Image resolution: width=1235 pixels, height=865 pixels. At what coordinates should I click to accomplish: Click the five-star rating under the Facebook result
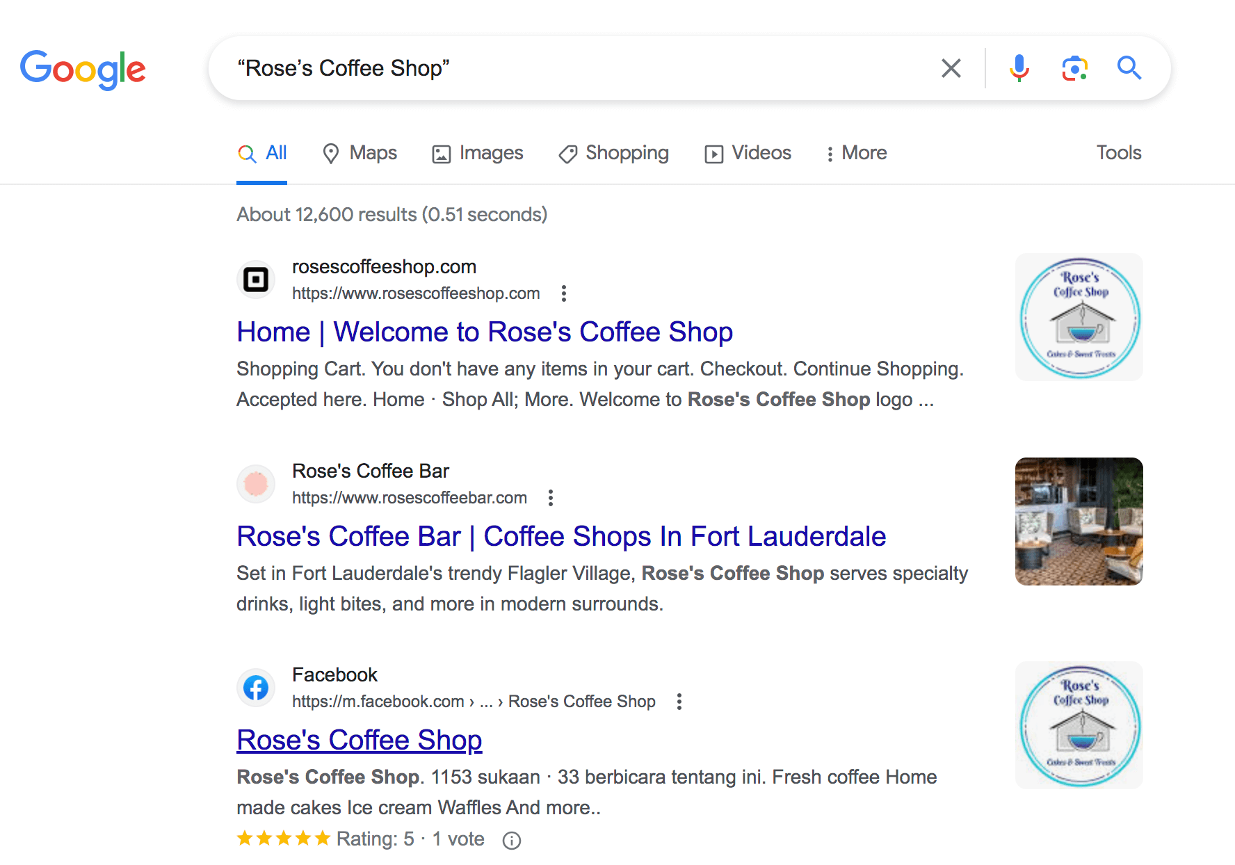[x=283, y=839]
